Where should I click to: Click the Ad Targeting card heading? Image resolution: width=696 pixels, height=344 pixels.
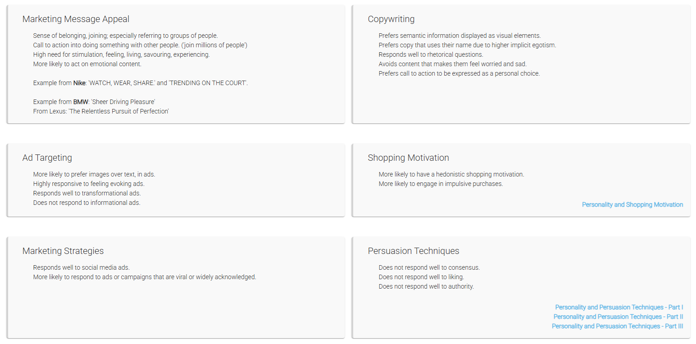[47, 158]
